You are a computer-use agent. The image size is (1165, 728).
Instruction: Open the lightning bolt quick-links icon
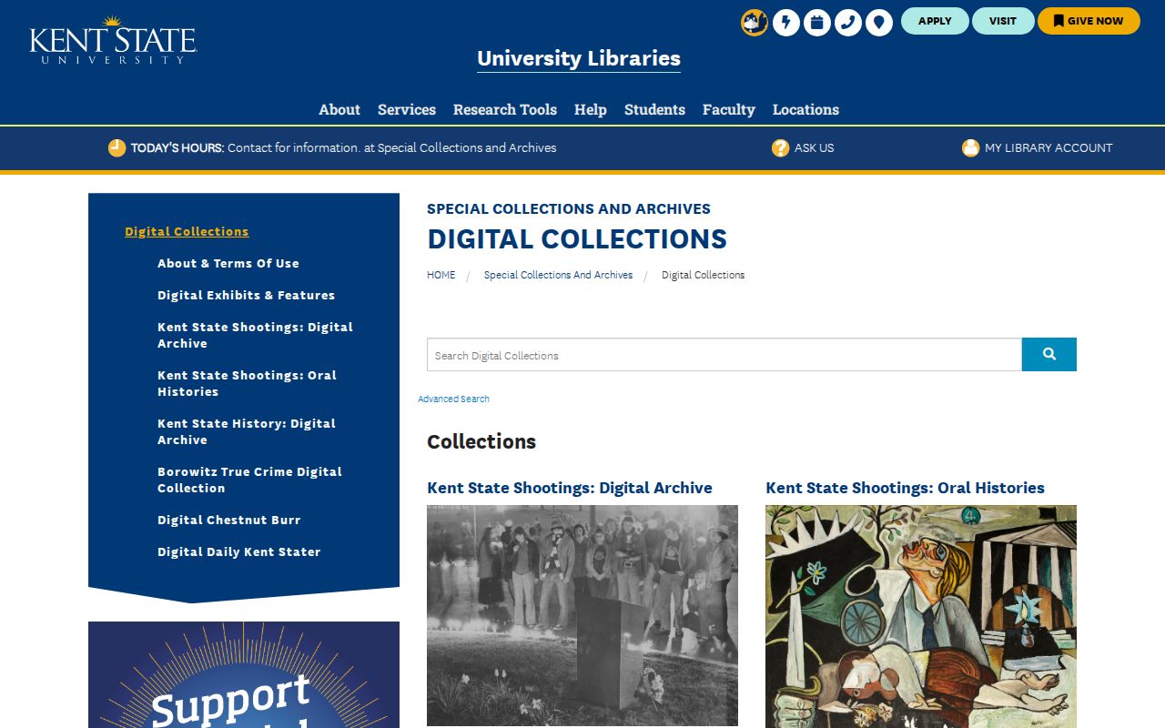[x=786, y=22]
